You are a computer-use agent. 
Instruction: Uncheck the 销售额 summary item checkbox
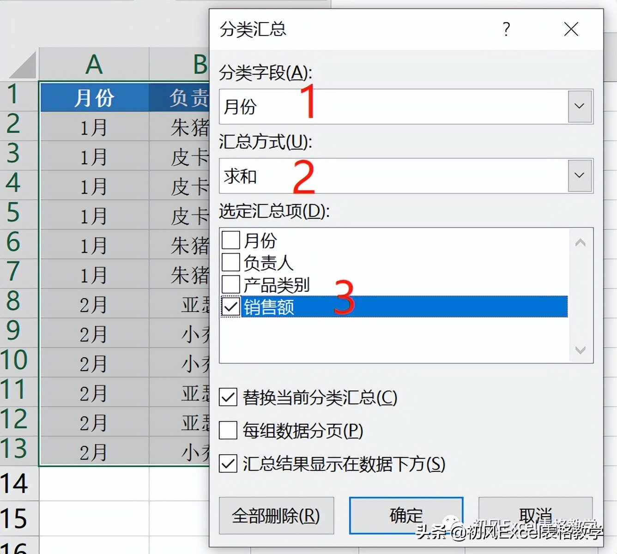[231, 307]
